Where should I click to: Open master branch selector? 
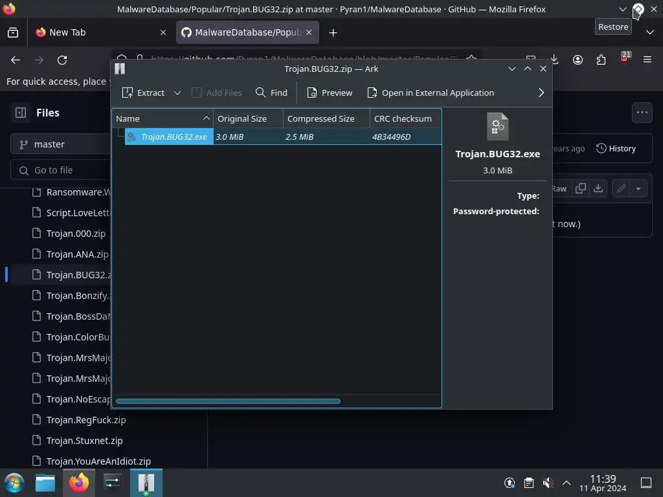pos(60,144)
